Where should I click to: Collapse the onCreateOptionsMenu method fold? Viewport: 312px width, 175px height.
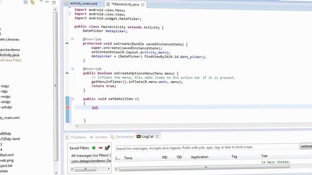[x=73, y=69]
